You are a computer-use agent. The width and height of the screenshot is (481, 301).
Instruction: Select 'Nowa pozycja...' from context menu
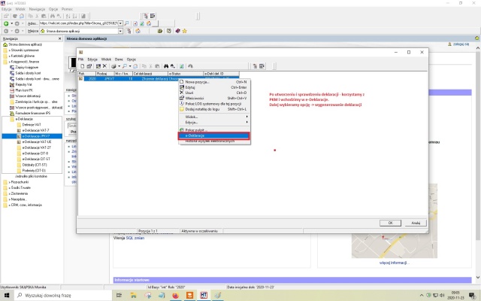tap(214, 82)
